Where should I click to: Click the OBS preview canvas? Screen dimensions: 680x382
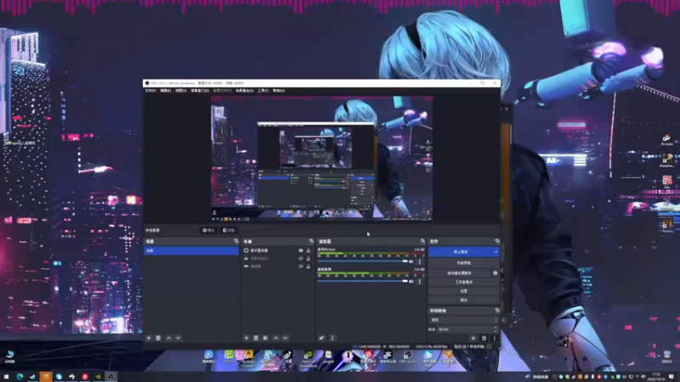[322, 159]
